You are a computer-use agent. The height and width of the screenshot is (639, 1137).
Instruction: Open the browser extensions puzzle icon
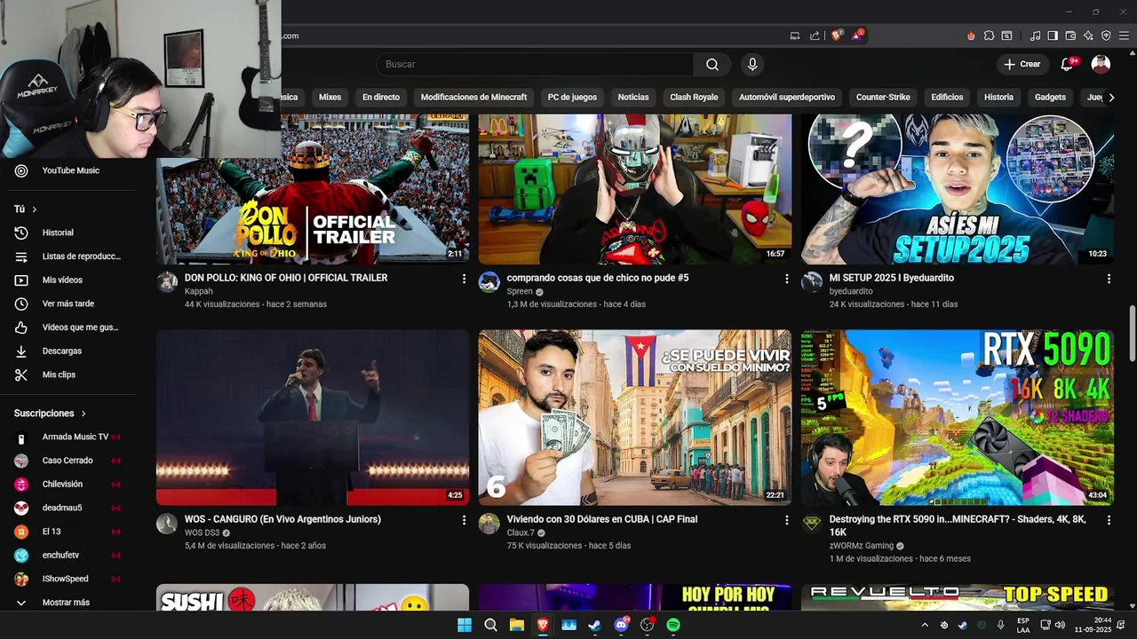(989, 35)
